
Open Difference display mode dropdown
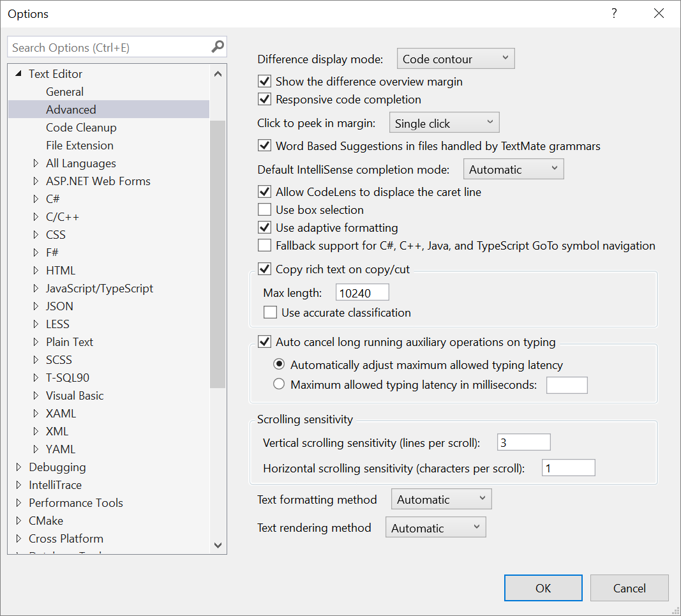point(456,59)
